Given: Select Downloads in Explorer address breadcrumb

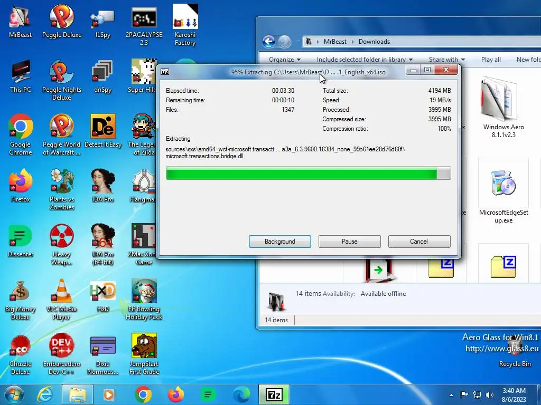Looking at the screenshot, I should (374, 42).
